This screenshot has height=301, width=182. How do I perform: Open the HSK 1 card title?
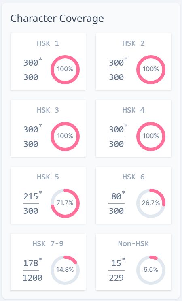(x=48, y=43)
